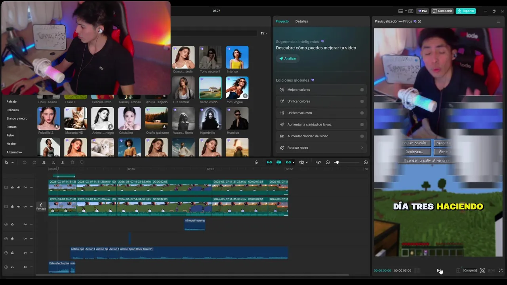Select the pointer selection tool in timeline
The width and height of the screenshot is (507, 285).
[x=6, y=162]
